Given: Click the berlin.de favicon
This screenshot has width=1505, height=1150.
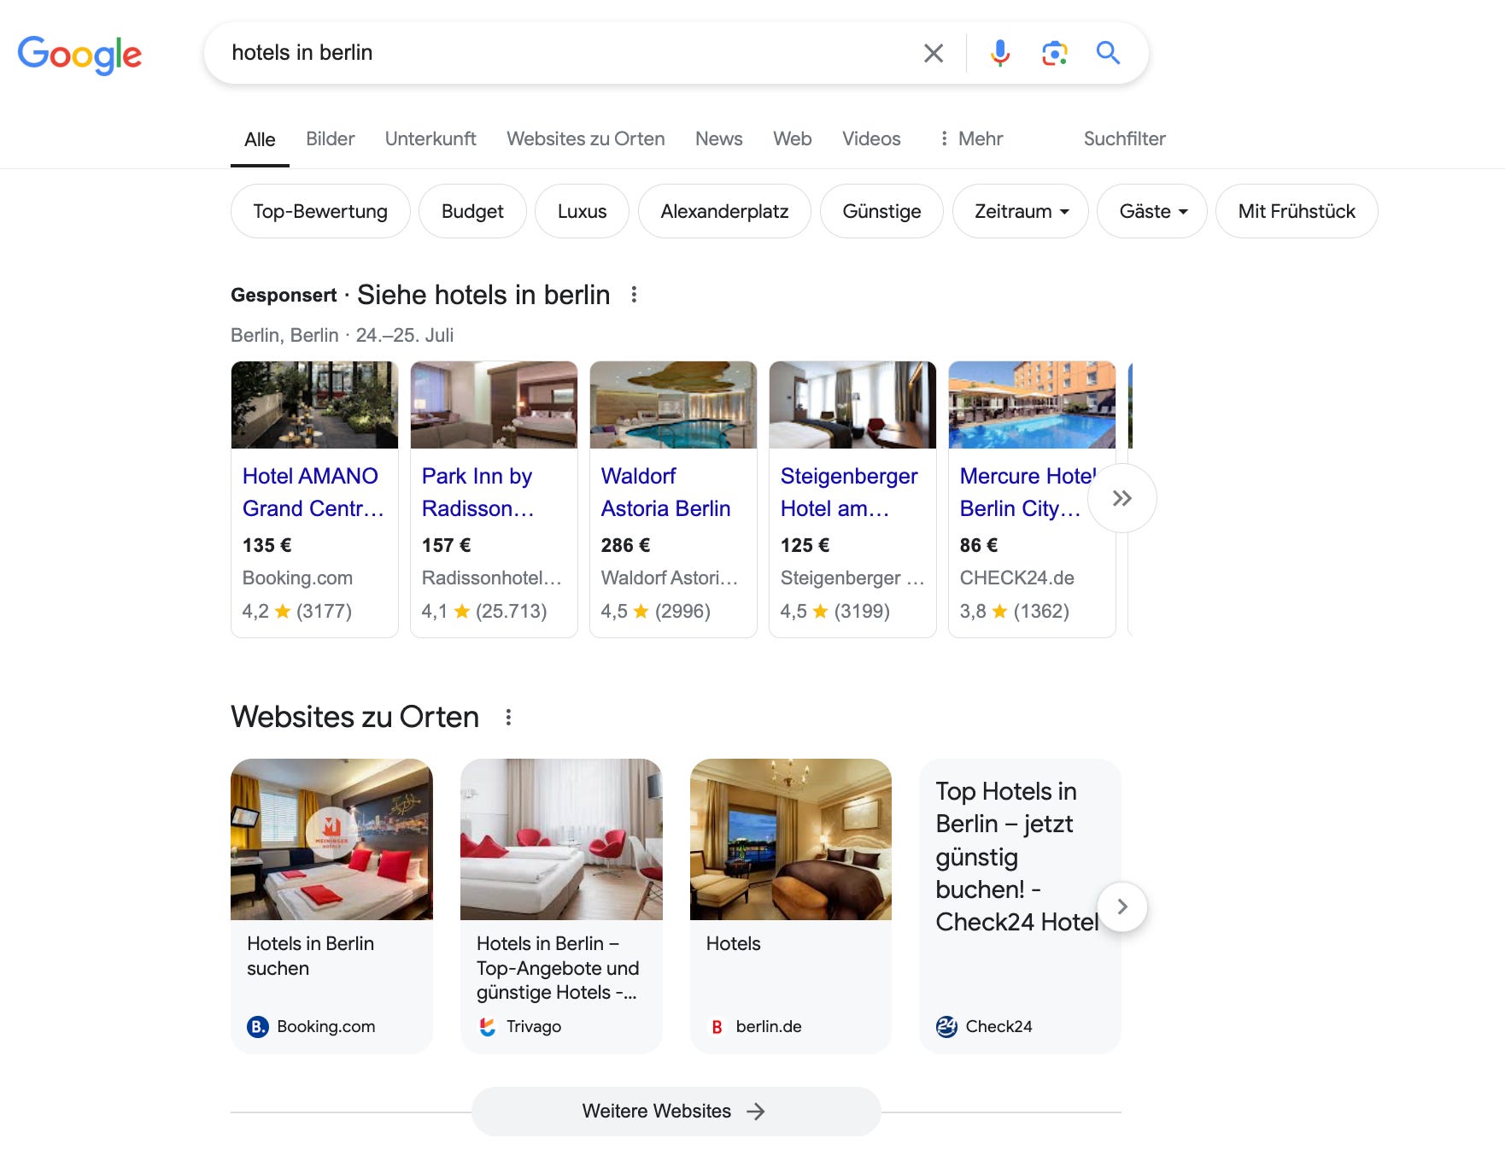Looking at the screenshot, I should tap(717, 1026).
